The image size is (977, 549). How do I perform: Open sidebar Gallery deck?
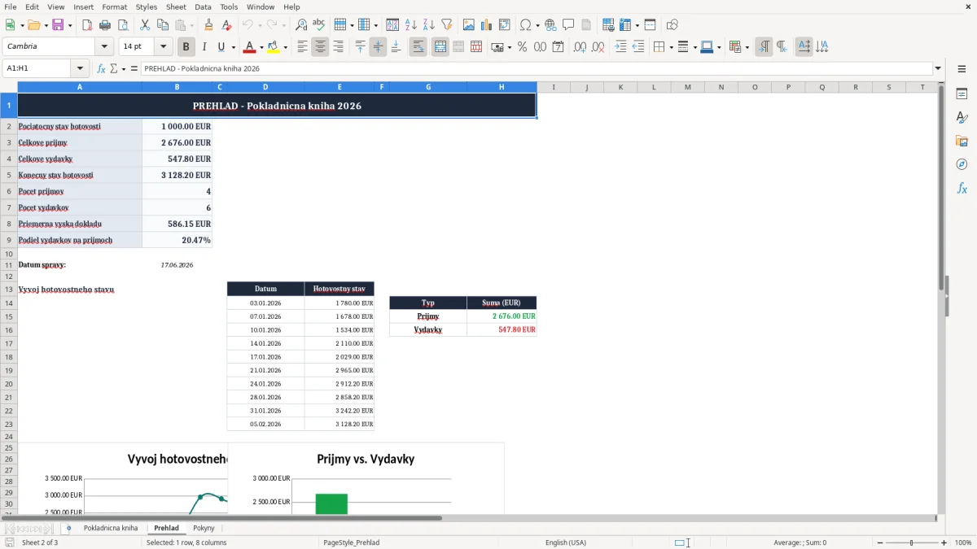point(962,142)
